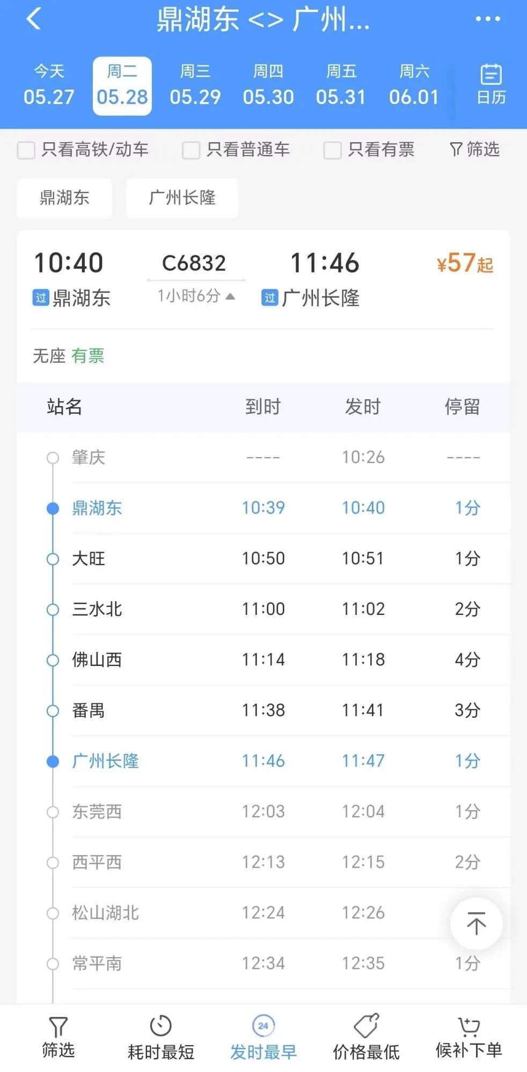The width and height of the screenshot is (527, 1072).
Task: Sort by 发时最早 icon
Action: [x=263, y=1025]
